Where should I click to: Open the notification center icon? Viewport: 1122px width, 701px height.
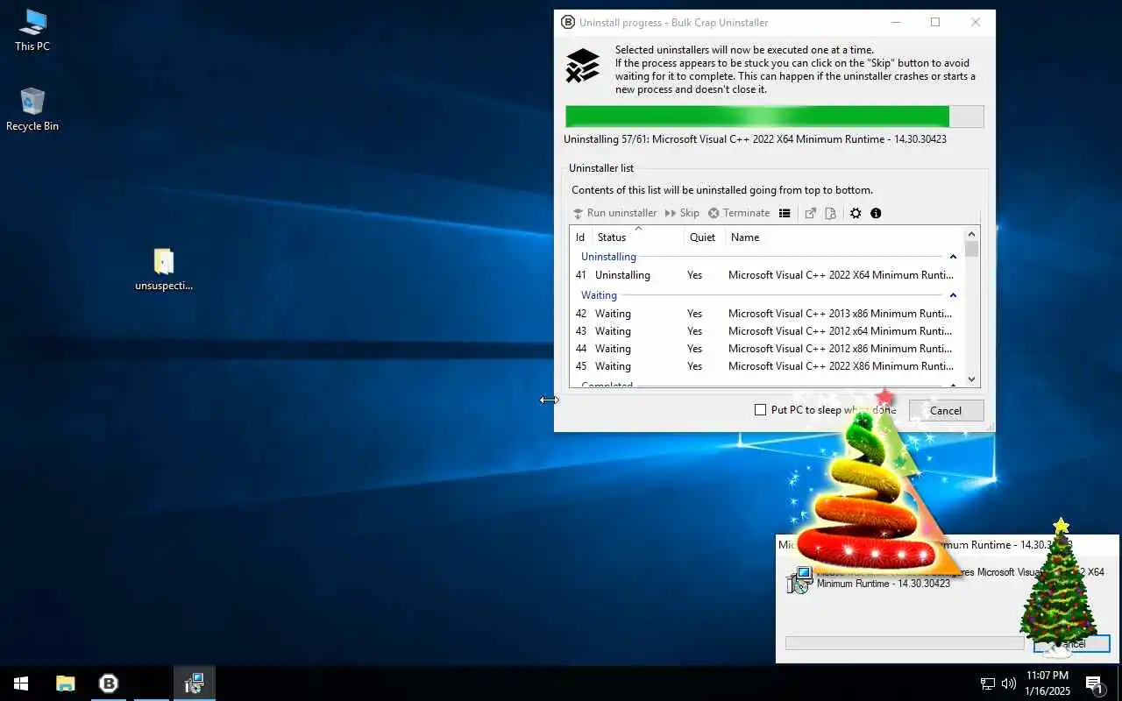(1094, 683)
